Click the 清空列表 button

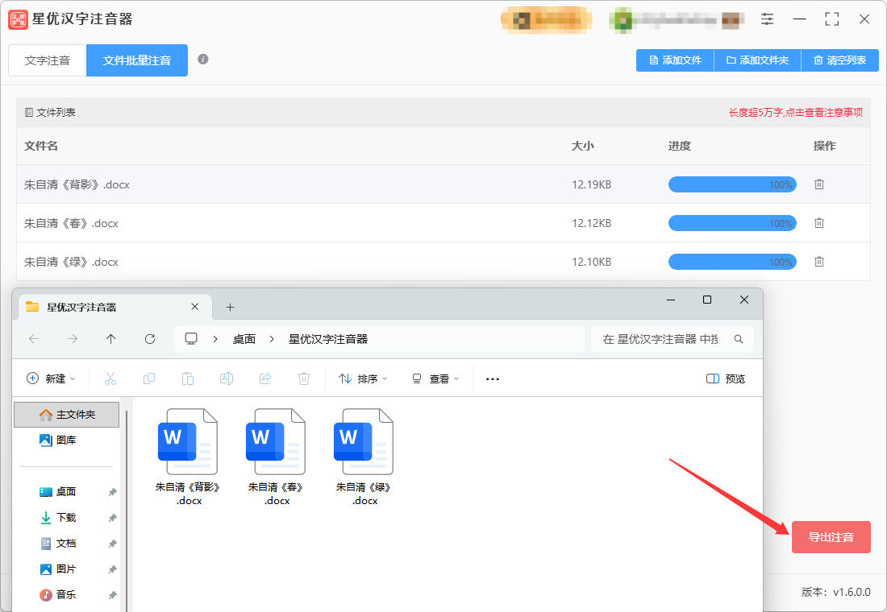[840, 60]
